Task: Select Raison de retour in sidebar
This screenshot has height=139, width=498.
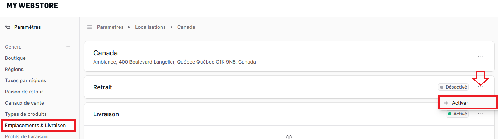Action: (x=24, y=92)
